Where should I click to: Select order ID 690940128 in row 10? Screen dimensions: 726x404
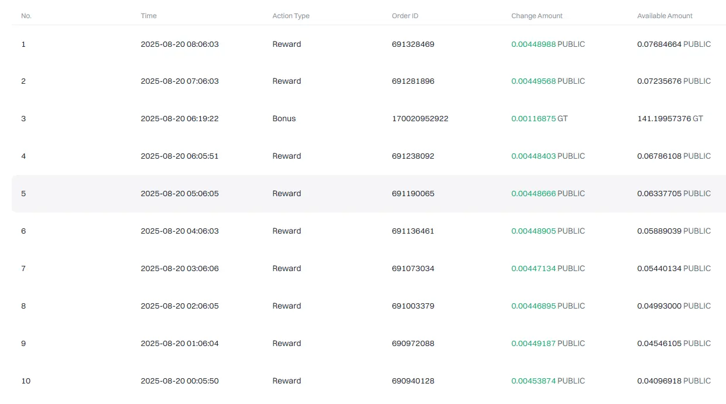pyautogui.click(x=413, y=381)
